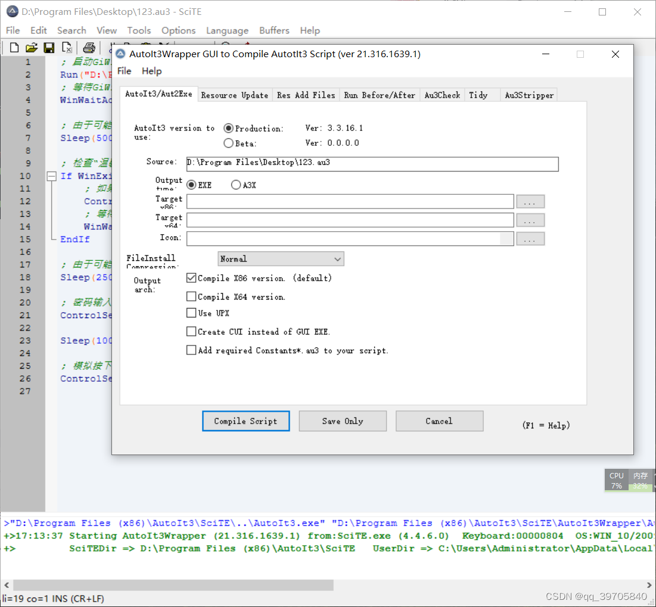Open dialog File menu
This screenshot has height=607, width=656.
[x=125, y=71]
